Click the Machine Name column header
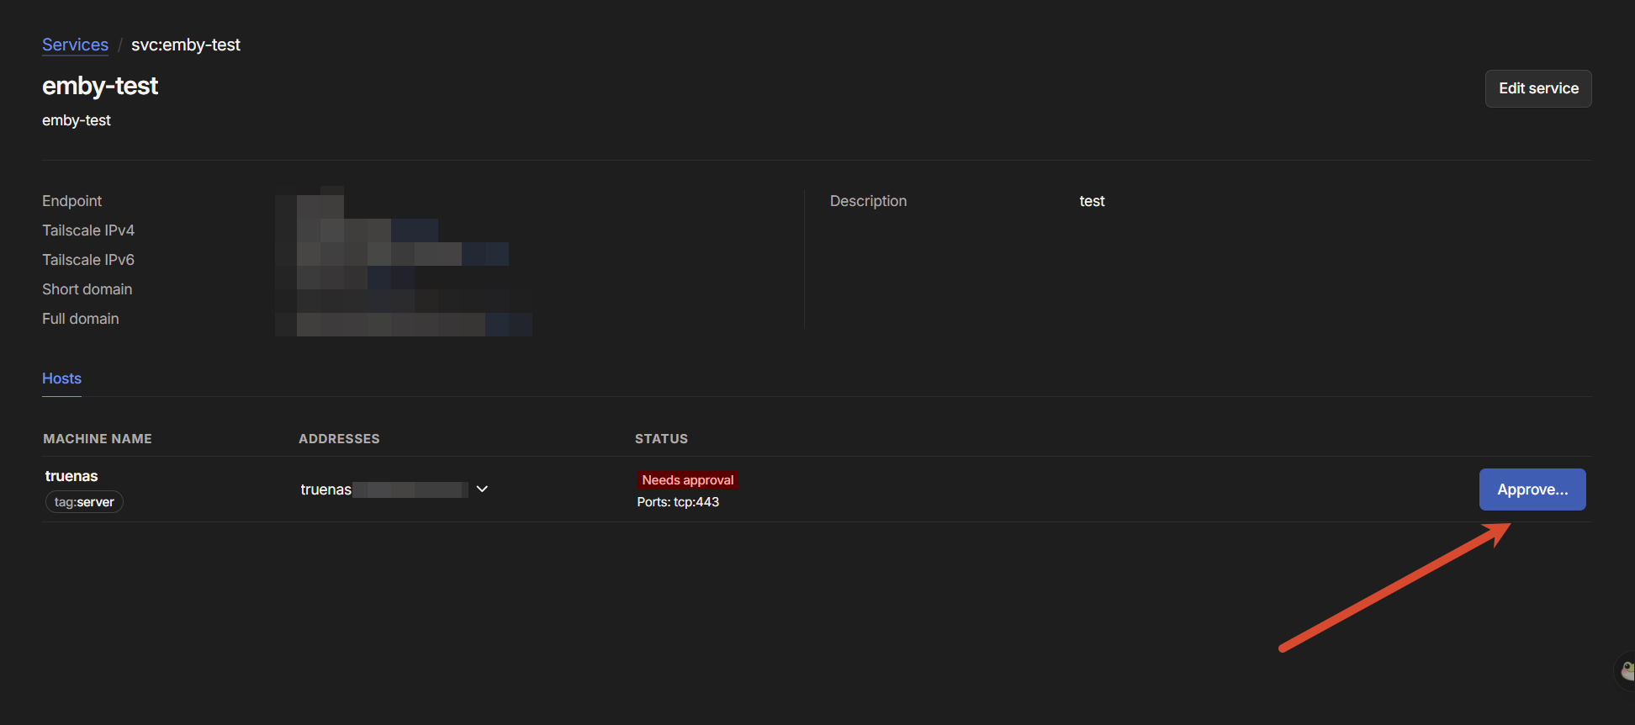Viewport: 1635px width, 725px height. [x=98, y=439]
